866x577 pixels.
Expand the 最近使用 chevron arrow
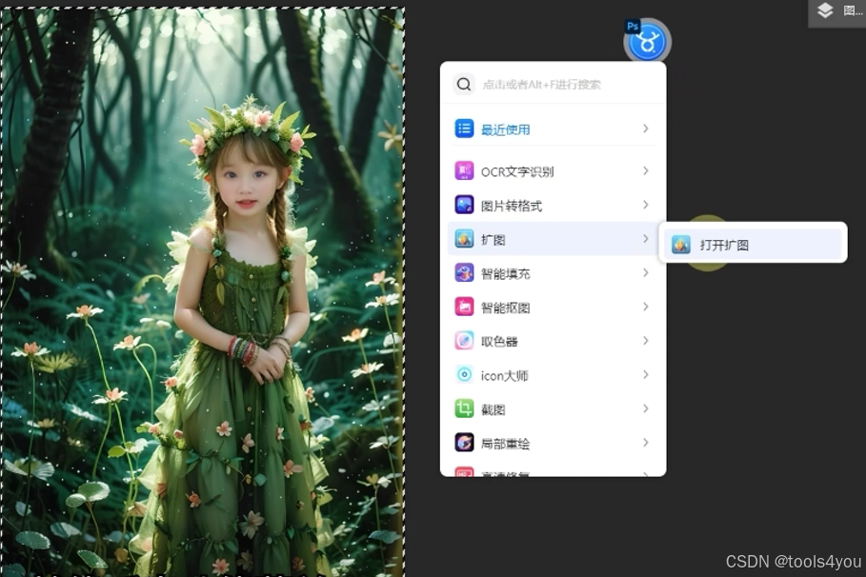pos(646,129)
